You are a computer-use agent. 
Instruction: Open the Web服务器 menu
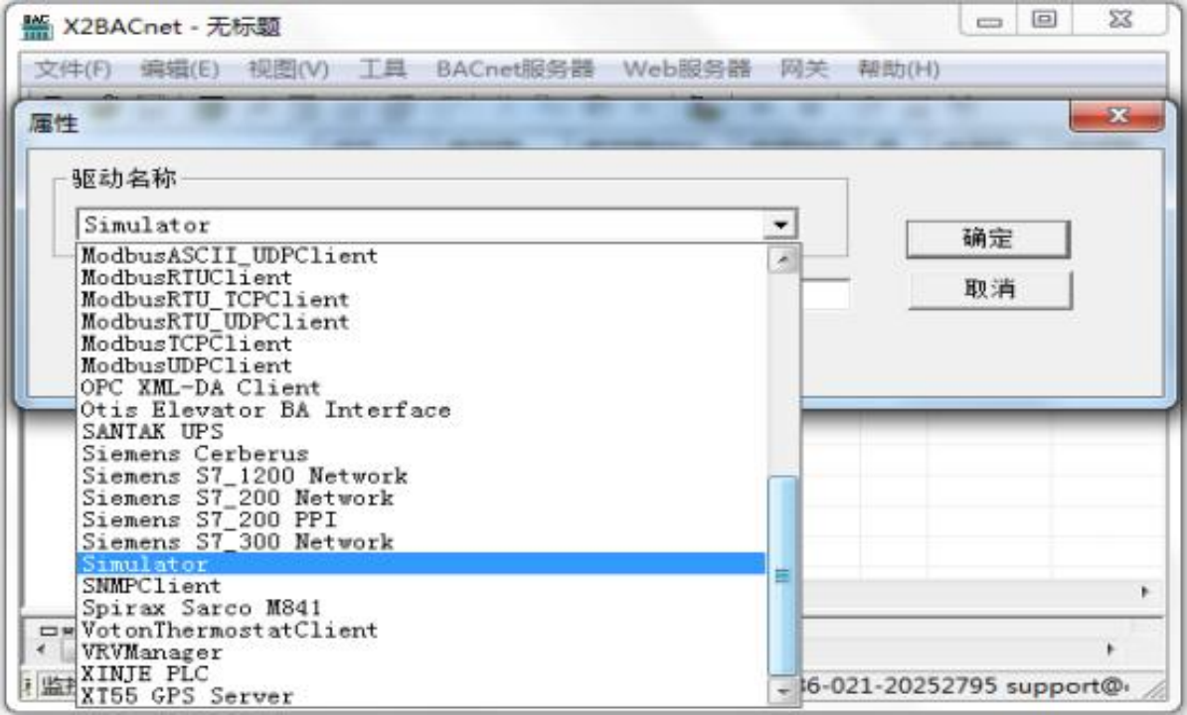point(687,70)
